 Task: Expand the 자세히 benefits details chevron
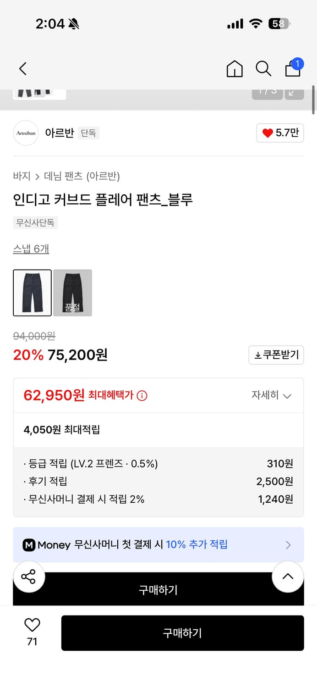click(x=272, y=395)
